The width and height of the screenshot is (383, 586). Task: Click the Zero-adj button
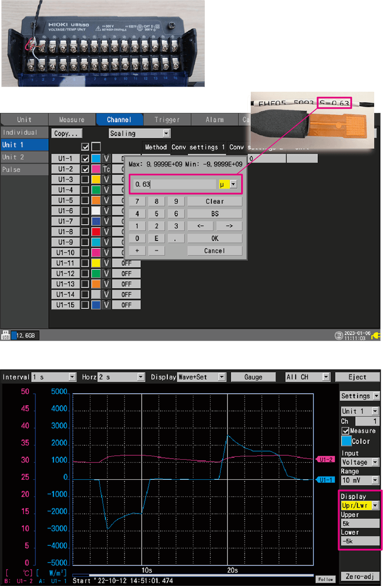pos(360,576)
